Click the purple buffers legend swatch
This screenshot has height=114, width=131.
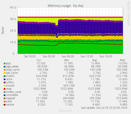pos(4,83)
